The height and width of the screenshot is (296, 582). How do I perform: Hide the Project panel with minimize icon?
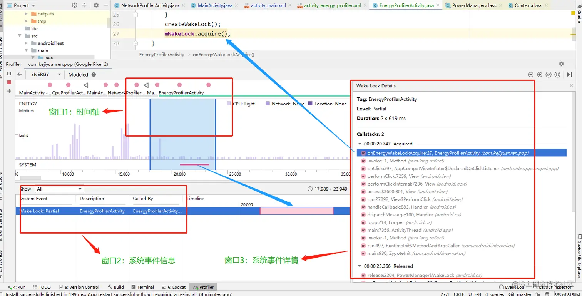pyautogui.click(x=106, y=5)
